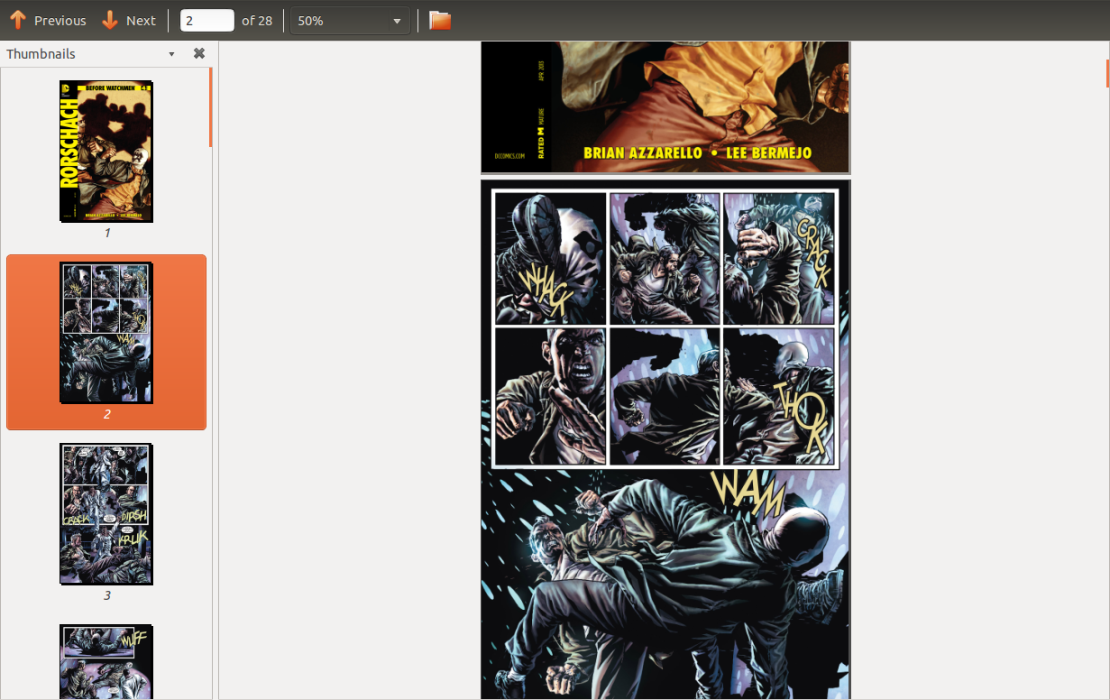Open another comic file via the folder icon

coord(439,20)
